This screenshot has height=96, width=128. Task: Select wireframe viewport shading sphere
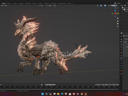pyautogui.click(x=111, y=6)
